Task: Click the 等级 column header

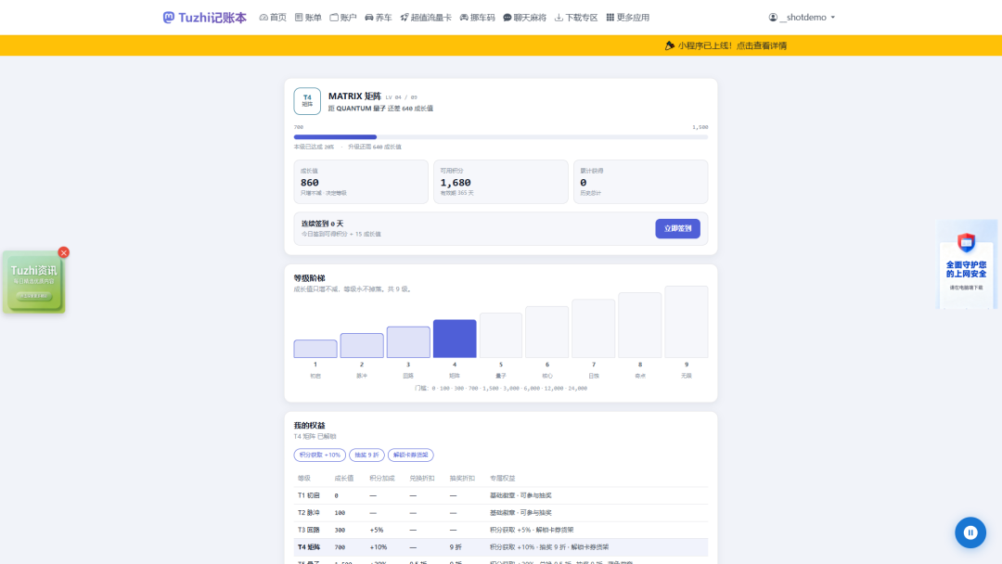Action: 304,478
